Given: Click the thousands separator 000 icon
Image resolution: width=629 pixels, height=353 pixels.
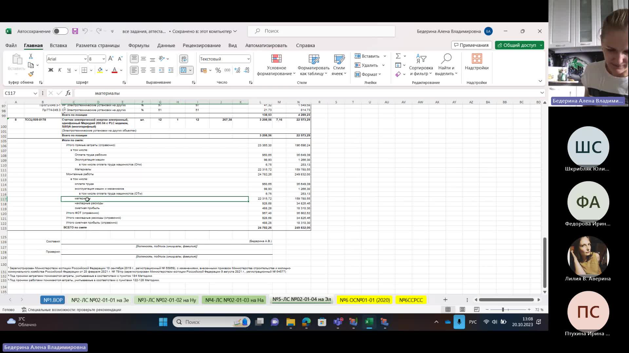Looking at the screenshot, I should tap(227, 70).
